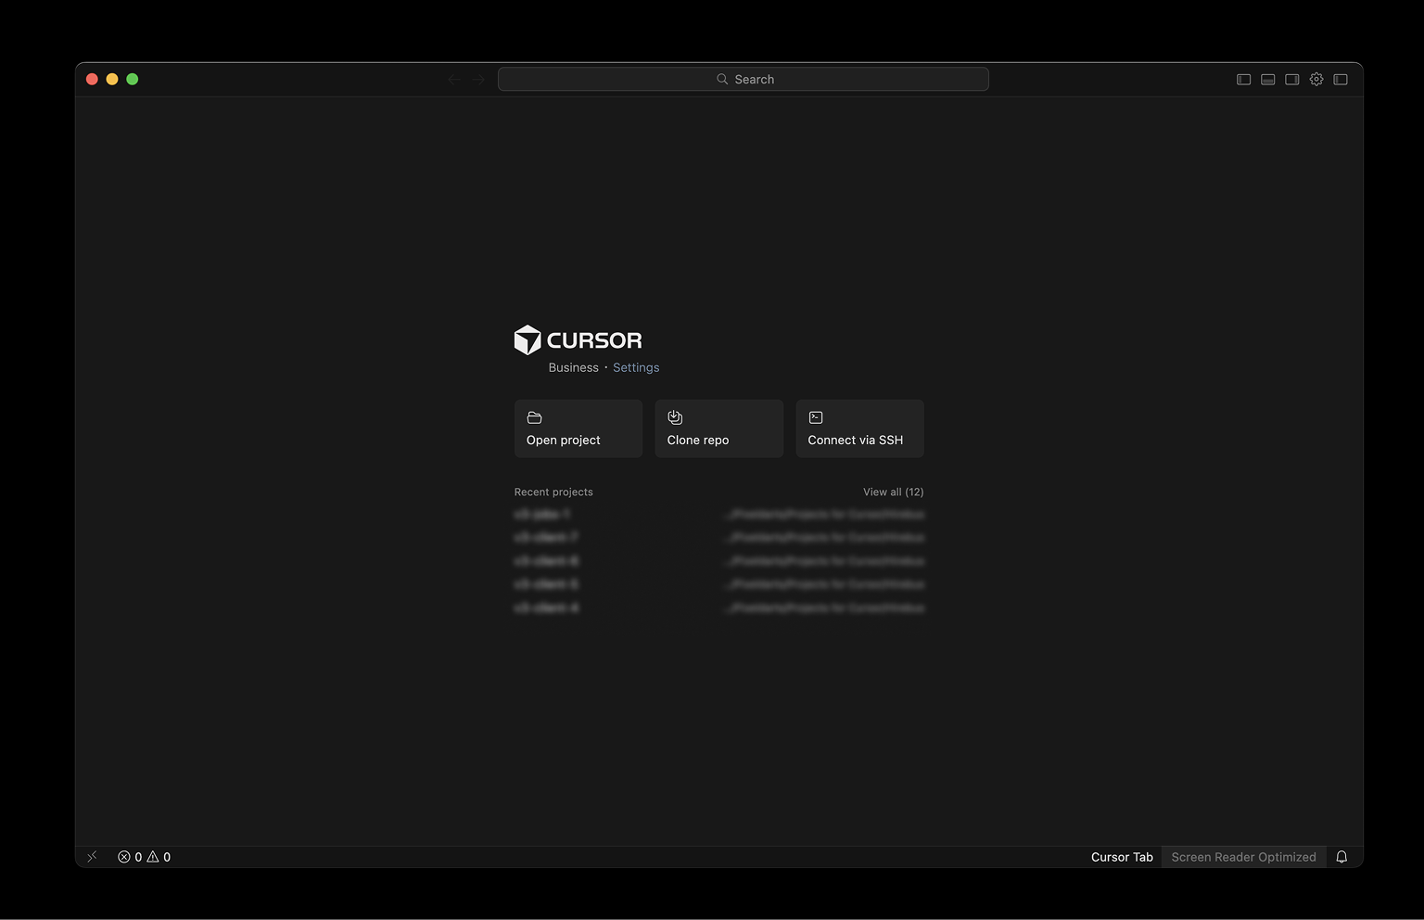Screen dimensions: 1424x920
Task: Go back with the left arrow
Action: (453, 80)
